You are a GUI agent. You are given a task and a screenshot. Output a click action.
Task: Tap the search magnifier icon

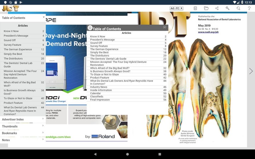coord(238,8)
